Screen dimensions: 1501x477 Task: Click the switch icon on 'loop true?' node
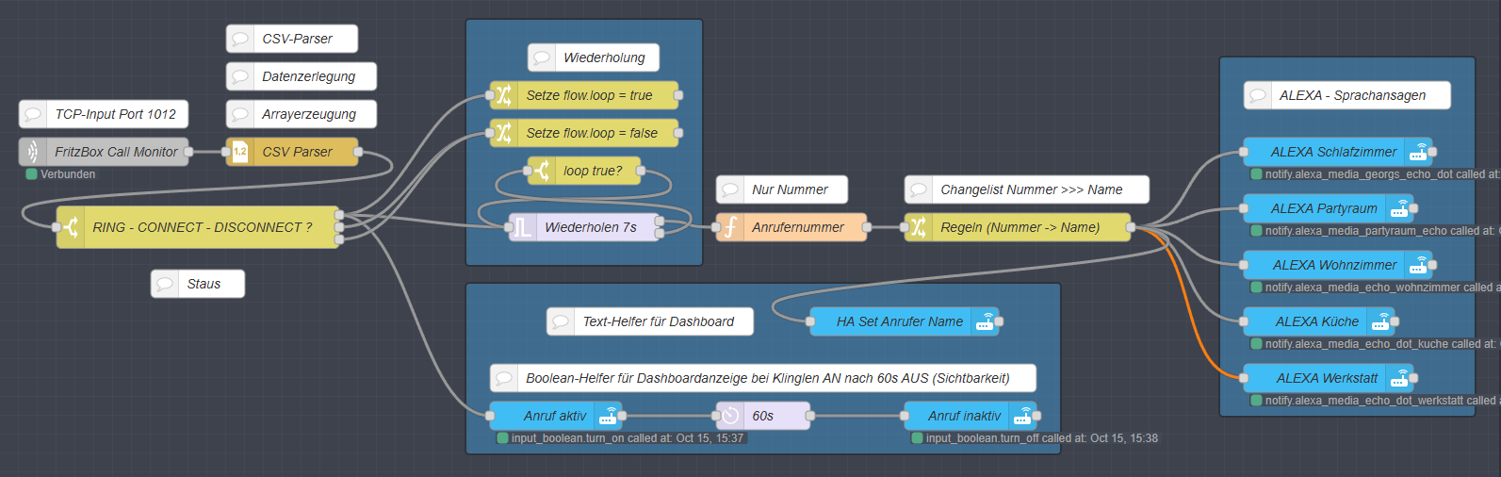(542, 171)
